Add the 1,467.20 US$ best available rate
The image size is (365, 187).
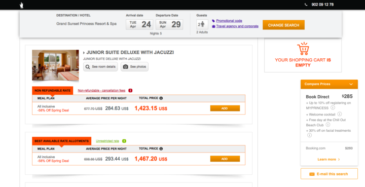[x=225, y=159]
